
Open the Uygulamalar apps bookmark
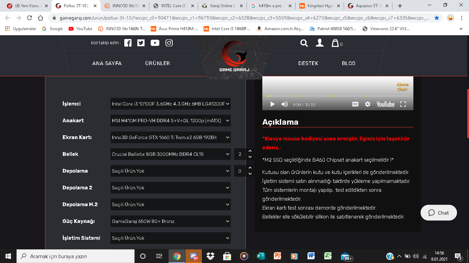point(21,29)
